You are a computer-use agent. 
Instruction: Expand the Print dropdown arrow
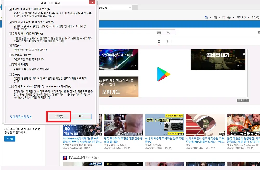(x=233, y=17)
